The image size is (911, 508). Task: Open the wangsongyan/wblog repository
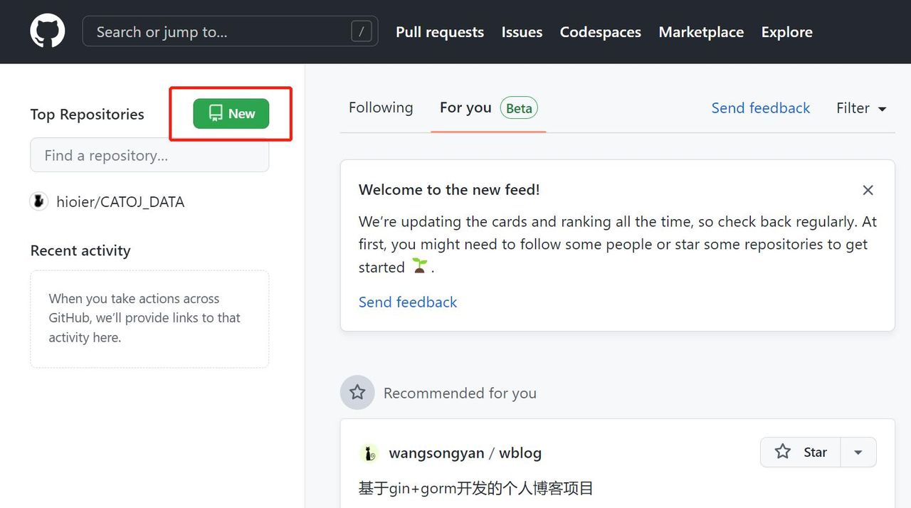[465, 453]
